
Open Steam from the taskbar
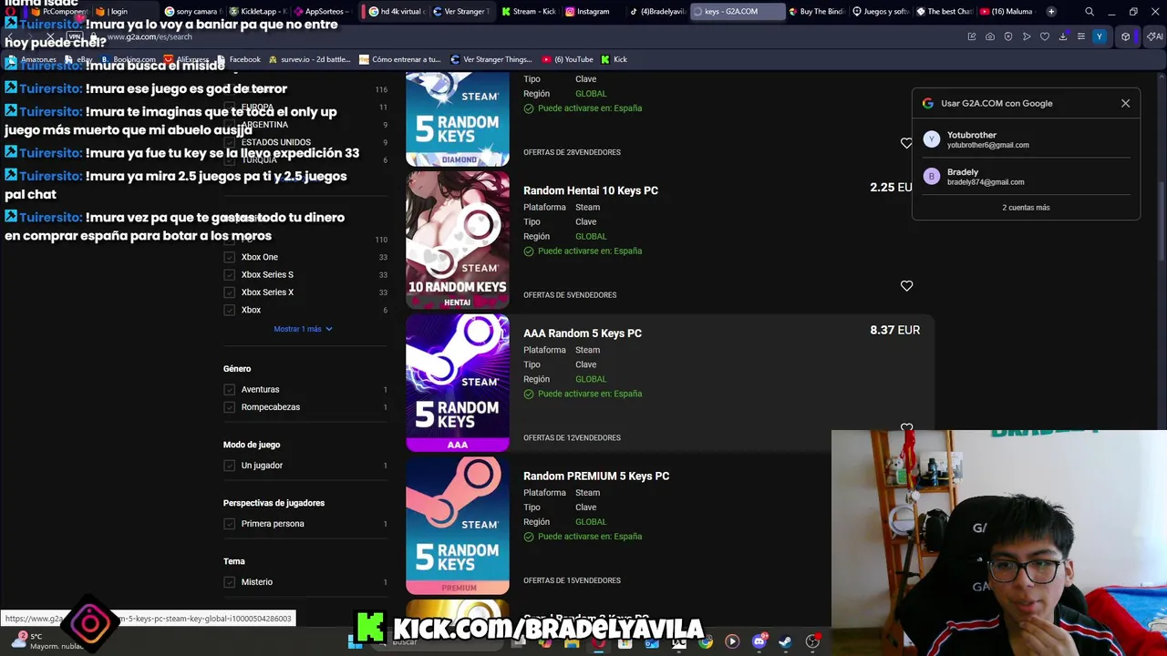coord(785,642)
